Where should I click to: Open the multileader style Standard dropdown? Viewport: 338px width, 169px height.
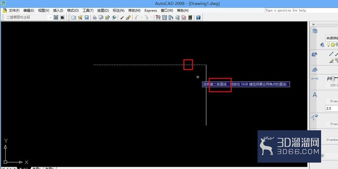(332, 124)
